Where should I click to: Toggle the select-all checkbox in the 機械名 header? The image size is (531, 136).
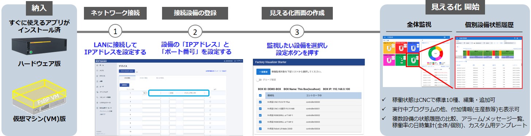[260, 95]
